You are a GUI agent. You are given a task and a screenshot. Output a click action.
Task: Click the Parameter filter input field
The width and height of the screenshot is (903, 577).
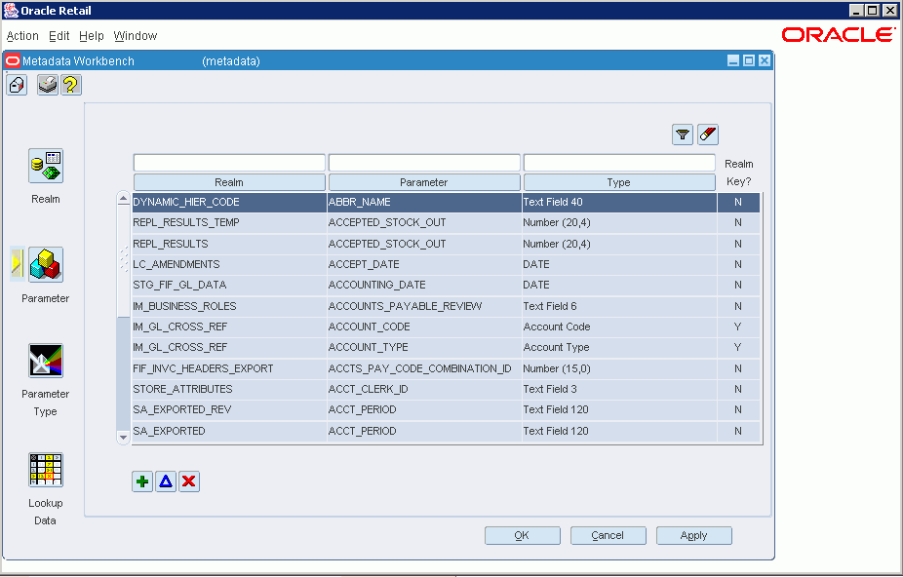pos(424,163)
